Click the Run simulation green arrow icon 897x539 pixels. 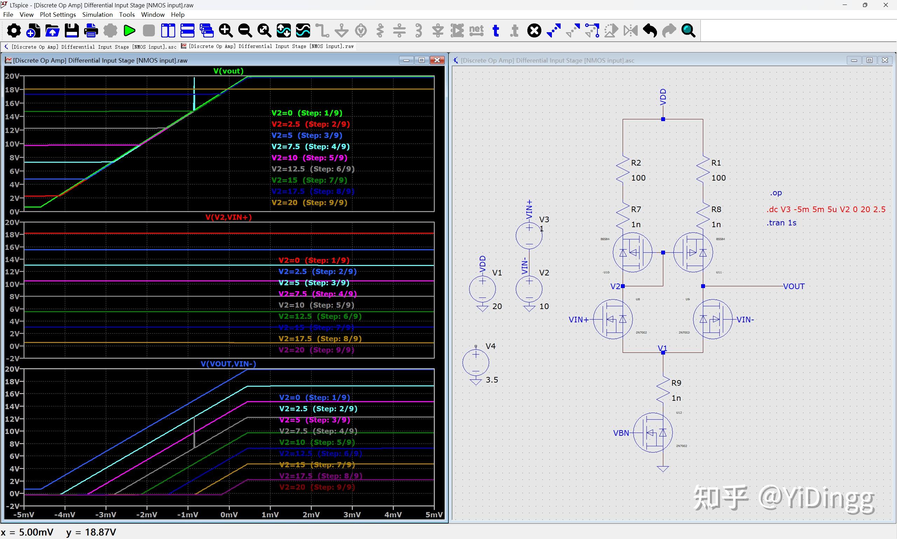[129, 30]
